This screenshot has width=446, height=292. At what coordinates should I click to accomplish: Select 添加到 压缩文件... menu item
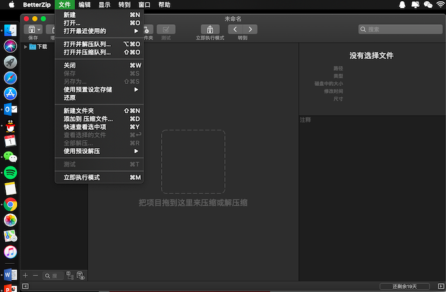[x=88, y=119]
